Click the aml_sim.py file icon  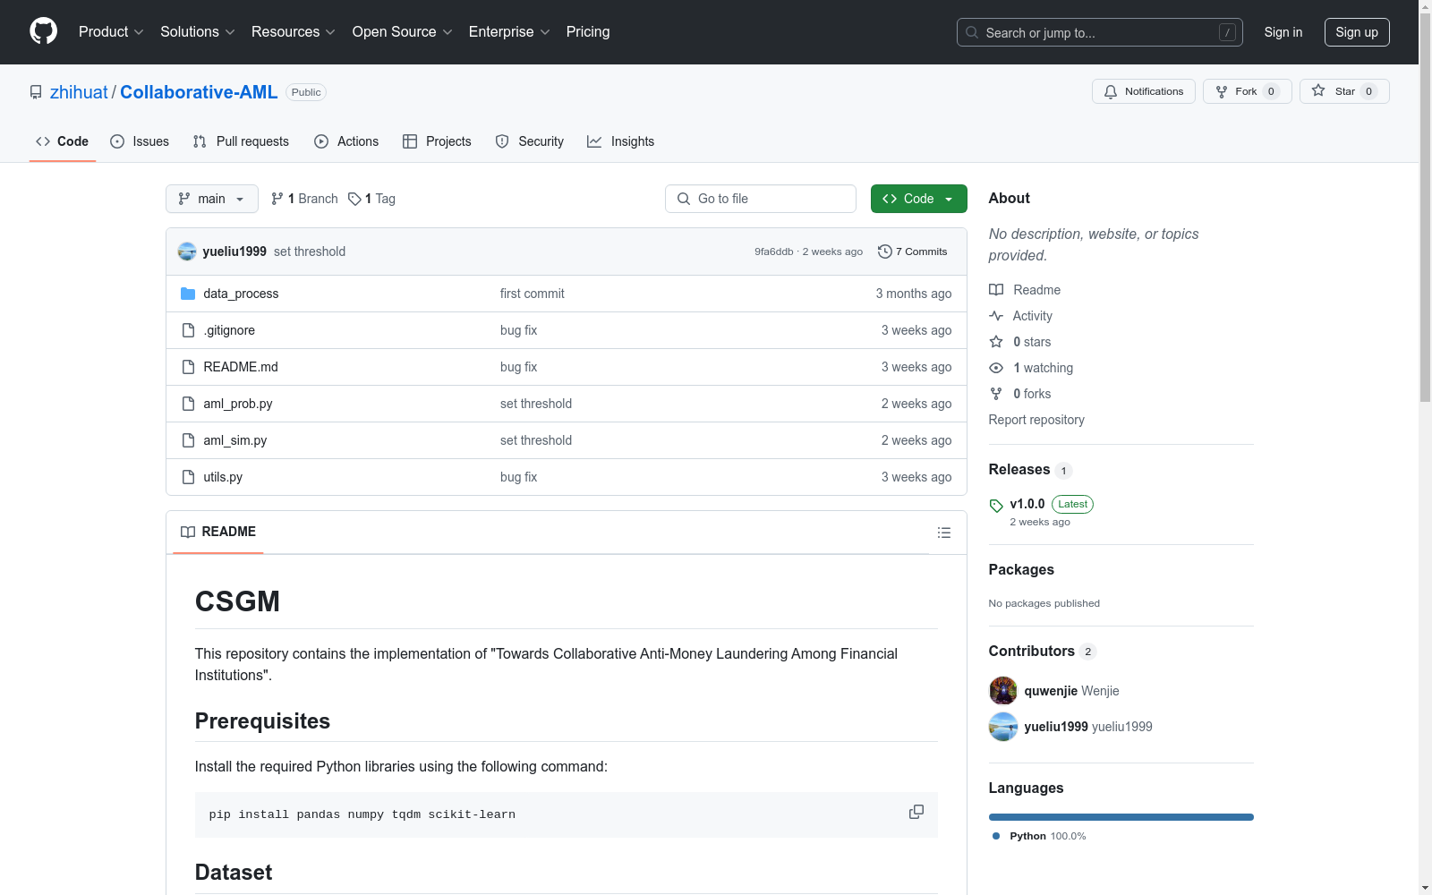(188, 440)
